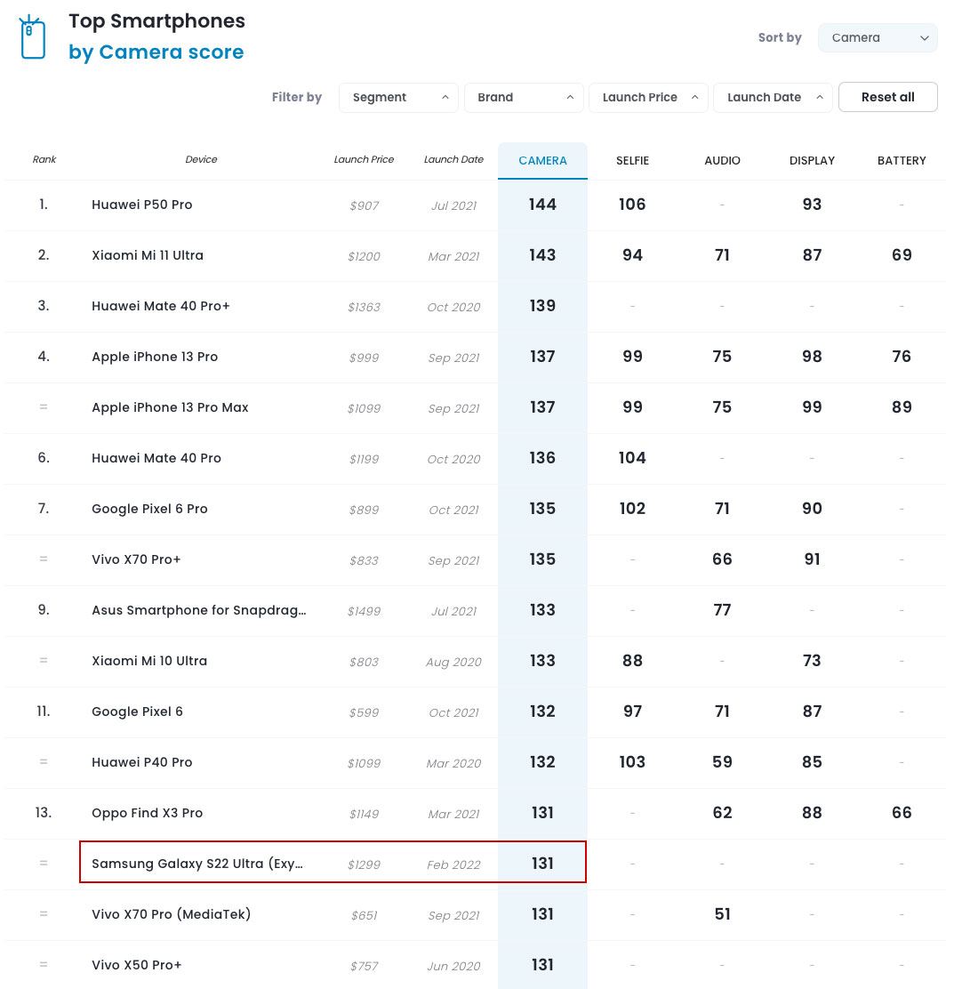Open the Huawei P50 Pro device link
This screenshot has height=989, width=954.
(142, 205)
